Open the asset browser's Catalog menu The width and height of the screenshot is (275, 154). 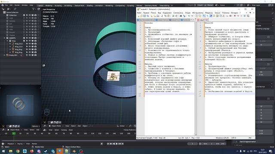pos(64,130)
